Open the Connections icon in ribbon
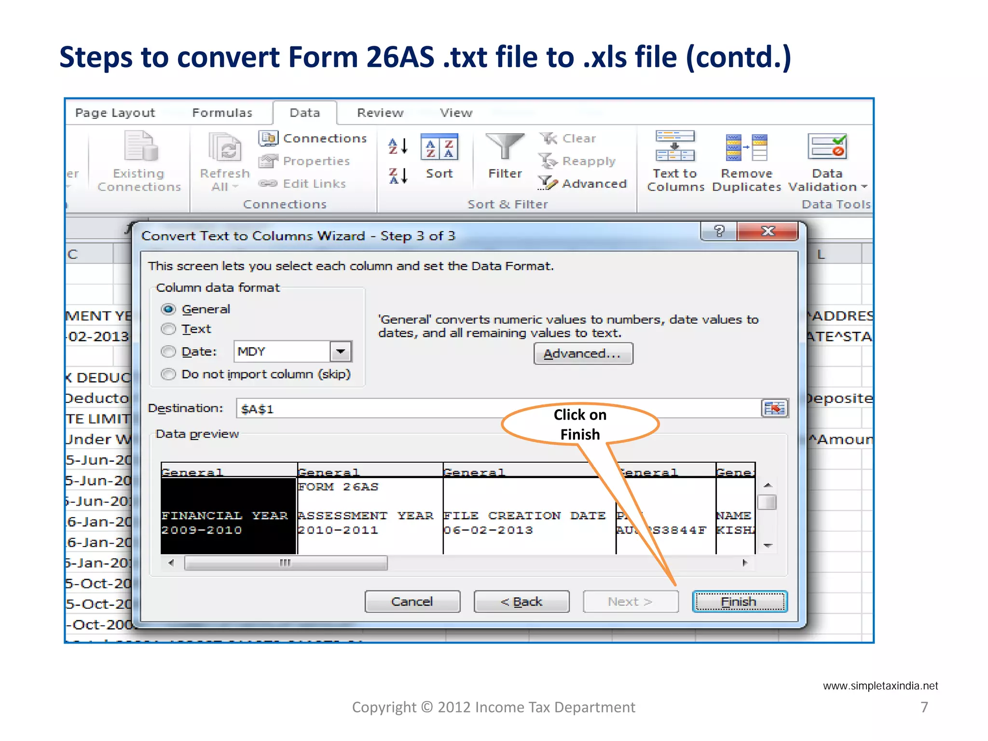This screenshot has width=988, height=741. pos(268,138)
